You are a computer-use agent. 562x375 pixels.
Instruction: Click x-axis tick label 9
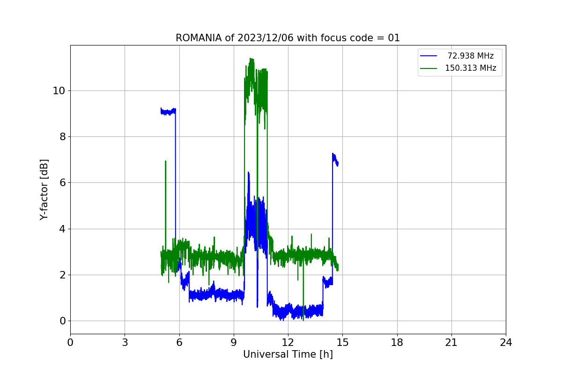pyautogui.click(x=234, y=343)
